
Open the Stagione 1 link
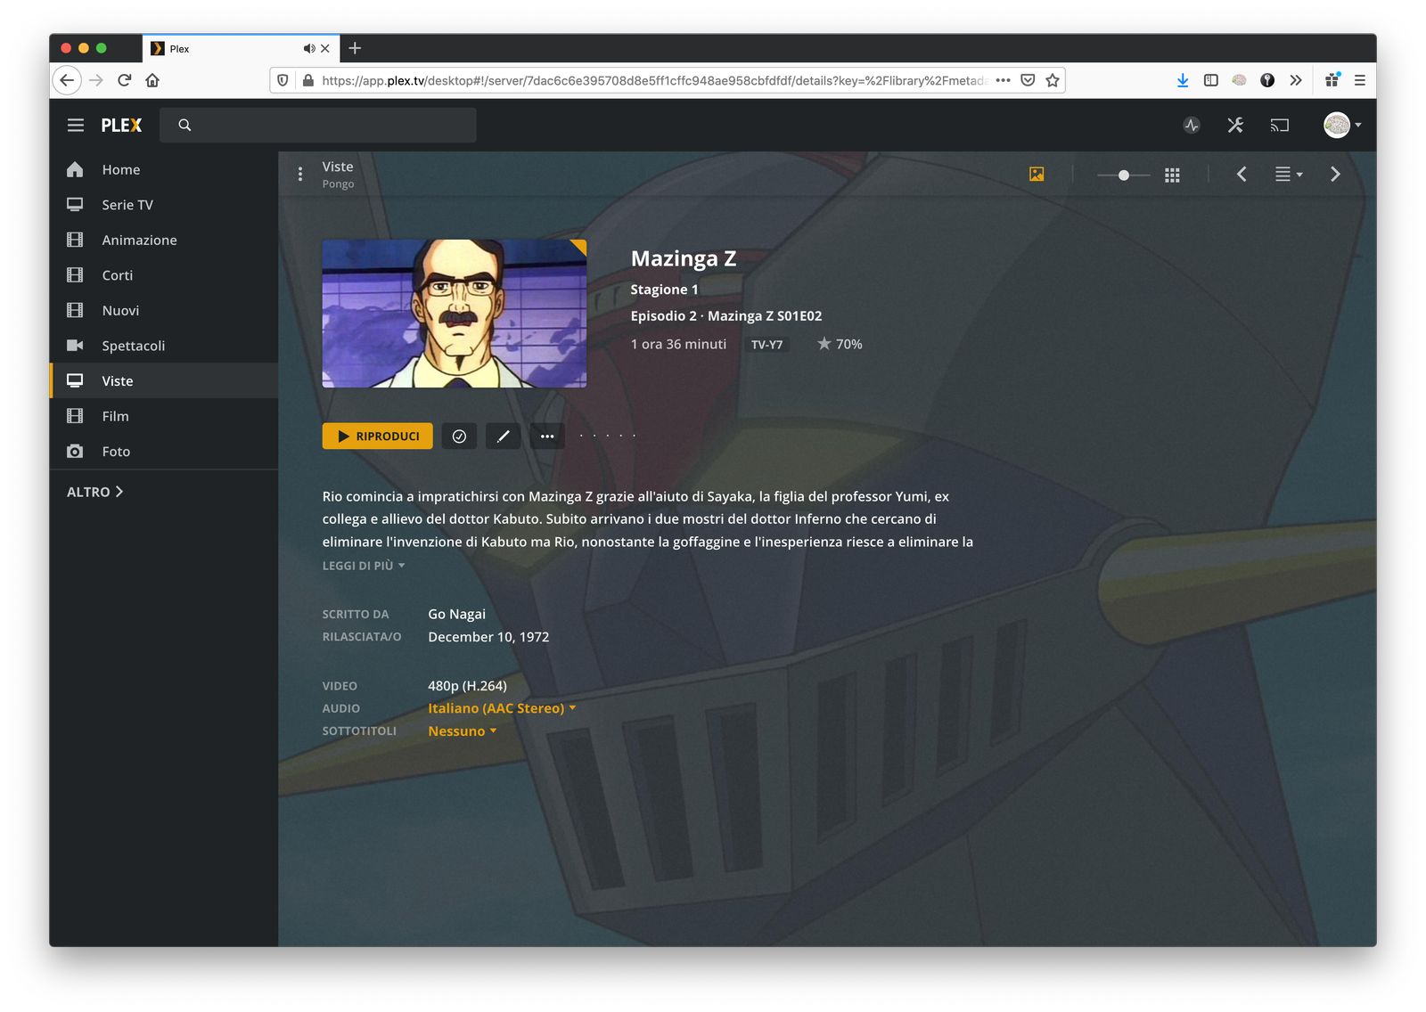pyautogui.click(x=664, y=290)
